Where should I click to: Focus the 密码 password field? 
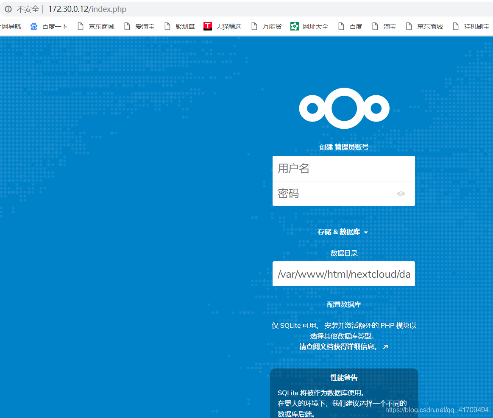(344, 194)
